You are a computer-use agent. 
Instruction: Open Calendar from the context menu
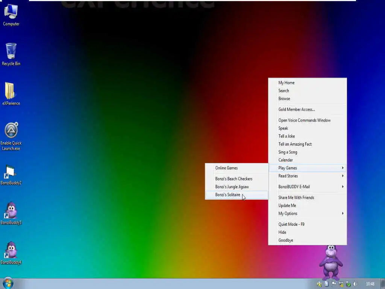(x=308, y=160)
